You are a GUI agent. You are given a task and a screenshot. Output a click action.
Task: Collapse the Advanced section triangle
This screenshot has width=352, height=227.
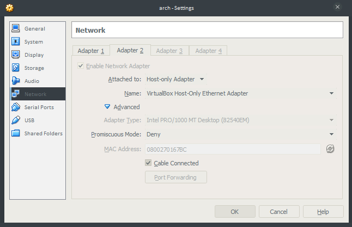(x=107, y=106)
